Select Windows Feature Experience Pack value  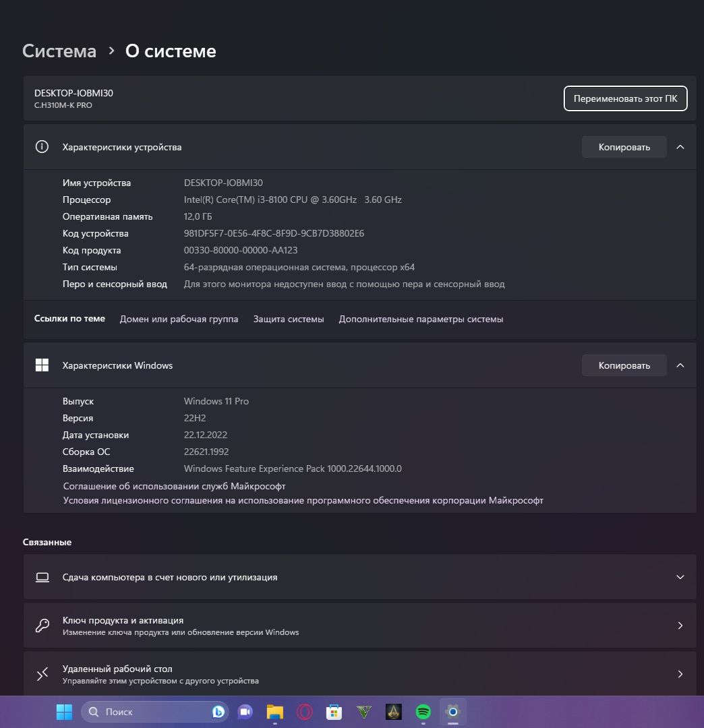click(293, 468)
